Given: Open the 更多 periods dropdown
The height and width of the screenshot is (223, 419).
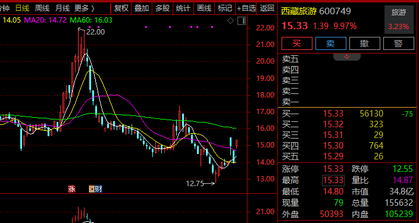Looking at the screenshot, I should click(x=85, y=8).
